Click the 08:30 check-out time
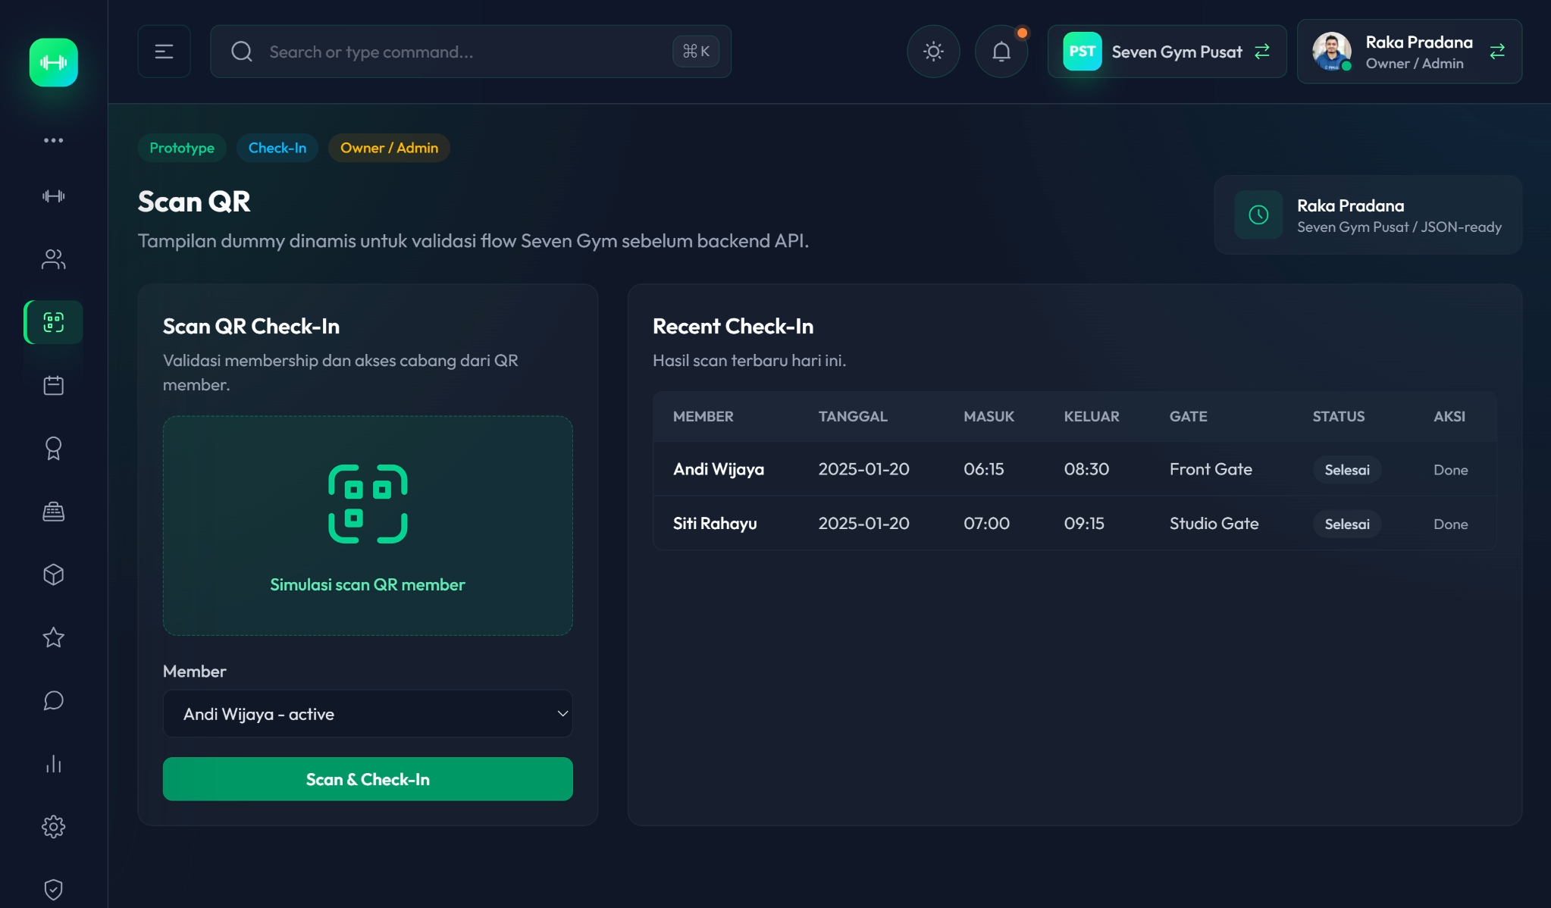Image resolution: width=1551 pixels, height=908 pixels. pos(1086,469)
